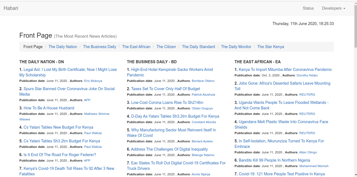Navigate to The Daily Monitor section
The image size is (357, 177).
point(236,47)
